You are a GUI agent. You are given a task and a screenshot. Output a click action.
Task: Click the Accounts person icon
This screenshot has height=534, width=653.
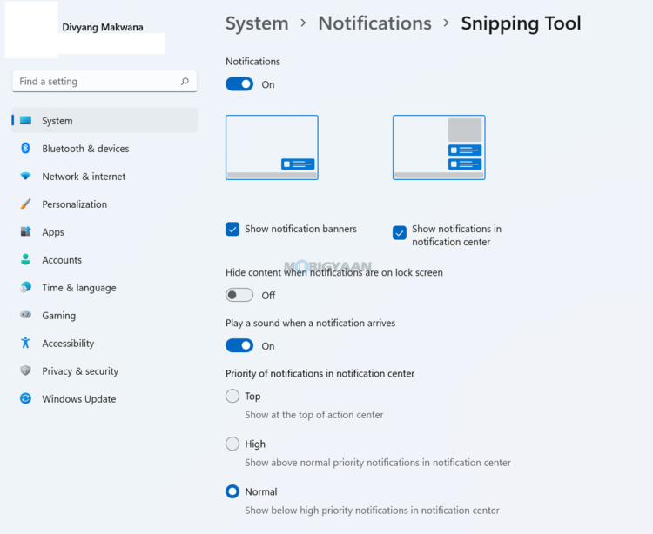pyautogui.click(x=25, y=259)
